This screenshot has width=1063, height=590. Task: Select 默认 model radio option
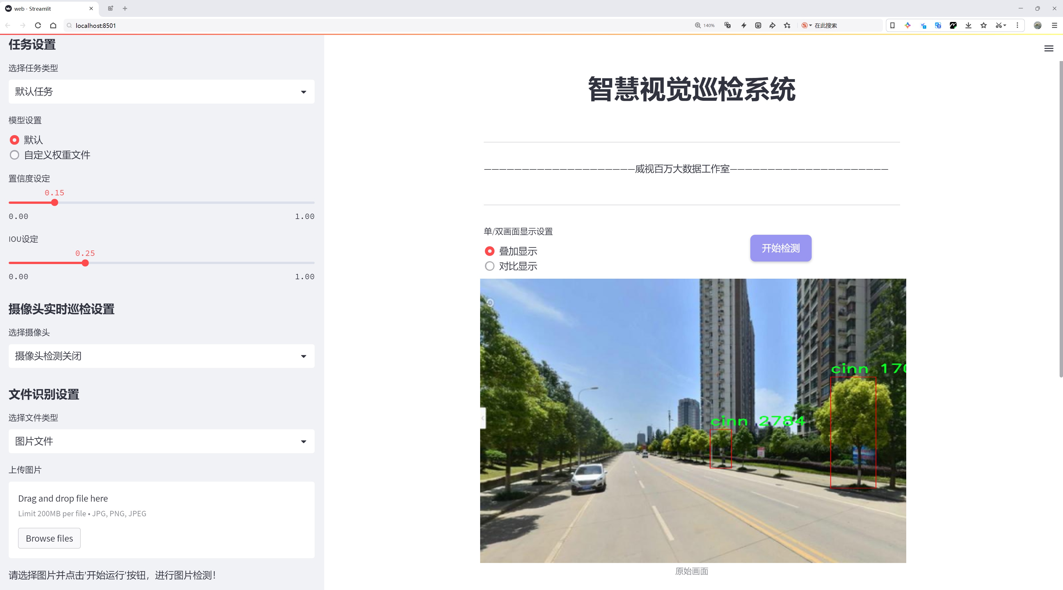pyautogui.click(x=26, y=140)
